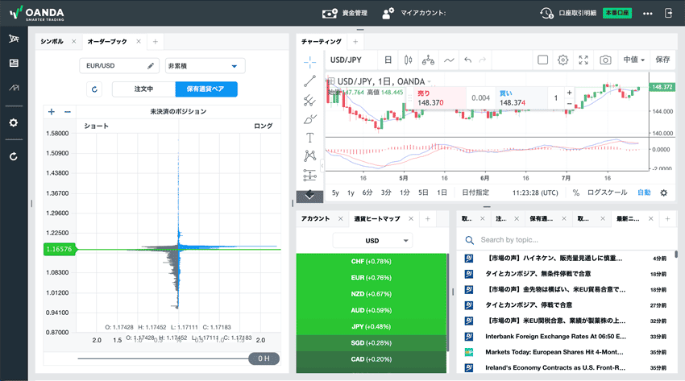Switch to the 通貨ヒートマップ tab
This screenshot has height=381, width=685.
pyautogui.click(x=376, y=218)
